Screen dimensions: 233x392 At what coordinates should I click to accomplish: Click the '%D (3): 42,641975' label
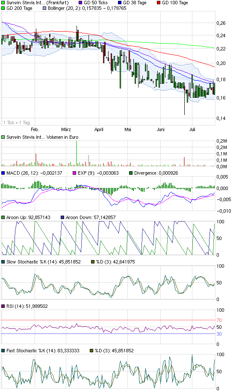pos(115,262)
